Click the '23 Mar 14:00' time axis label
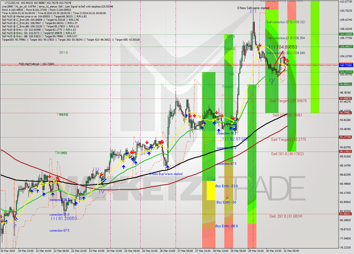Screen dimensions: 354x254 (97, 251)
